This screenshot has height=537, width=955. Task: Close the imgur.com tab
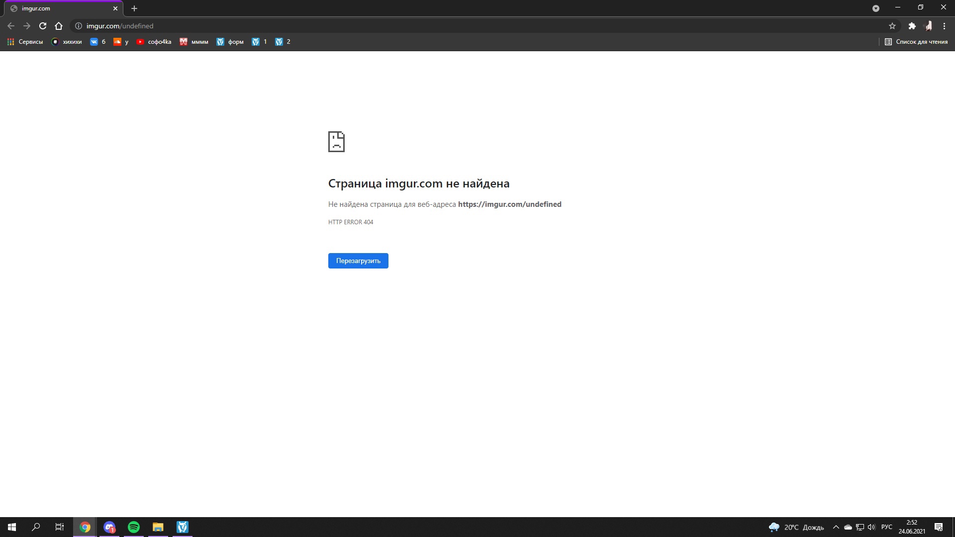(115, 8)
